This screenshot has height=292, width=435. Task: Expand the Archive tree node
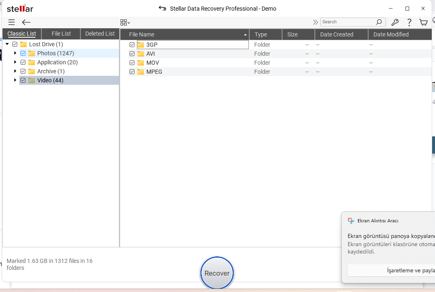click(15, 71)
